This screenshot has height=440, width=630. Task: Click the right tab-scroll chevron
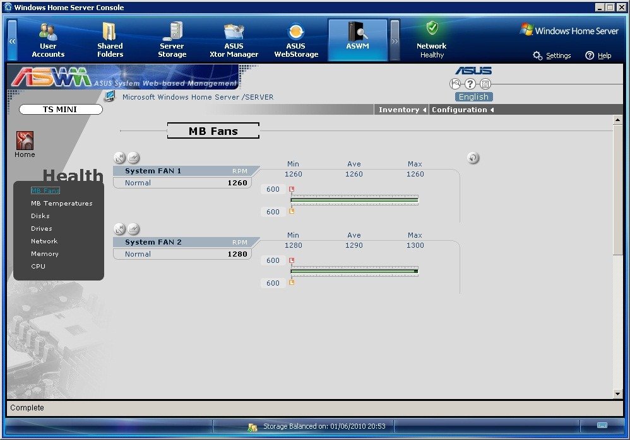coord(395,40)
